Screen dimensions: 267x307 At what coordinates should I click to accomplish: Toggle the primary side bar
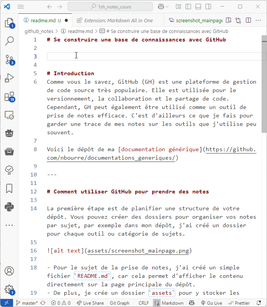[x=188, y=7]
